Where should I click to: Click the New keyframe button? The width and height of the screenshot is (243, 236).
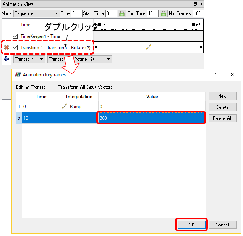222,96
